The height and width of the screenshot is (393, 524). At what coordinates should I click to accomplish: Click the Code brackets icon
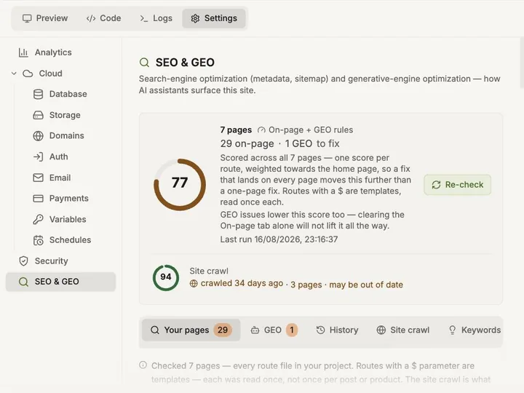point(91,18)
